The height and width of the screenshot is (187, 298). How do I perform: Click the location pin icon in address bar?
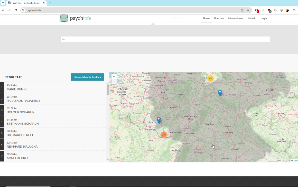pyautogui.click(x=242, y=10)
